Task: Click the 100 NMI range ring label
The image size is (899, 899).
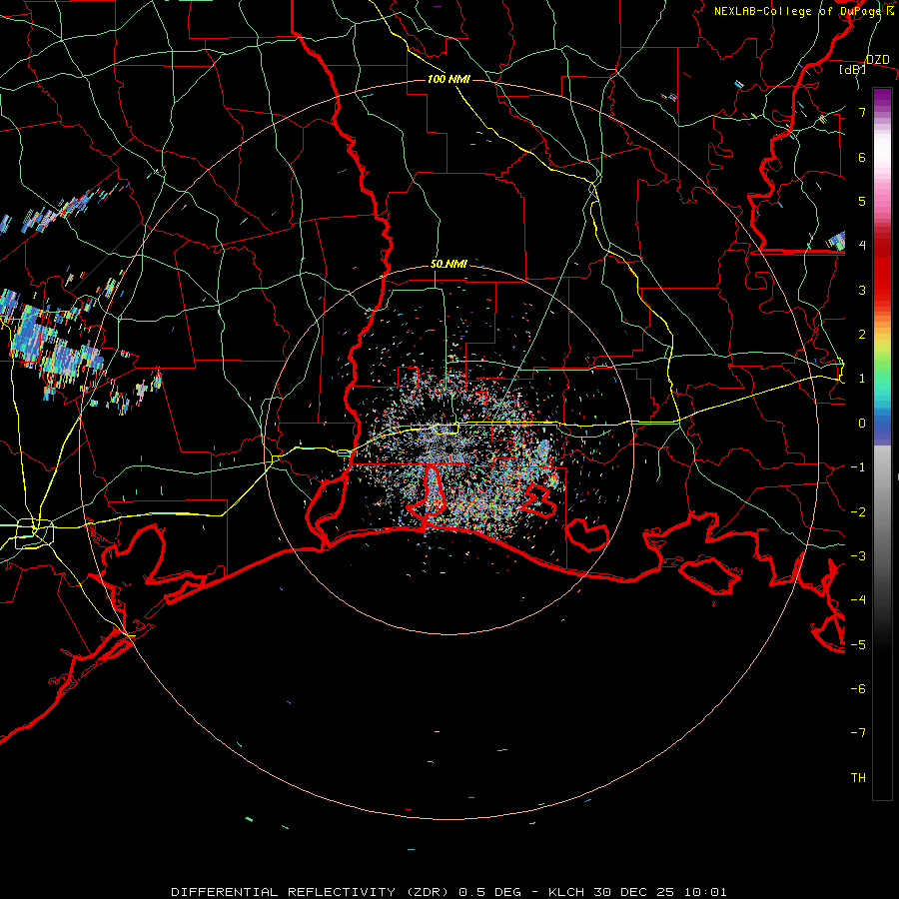Action: pos(449,79)
